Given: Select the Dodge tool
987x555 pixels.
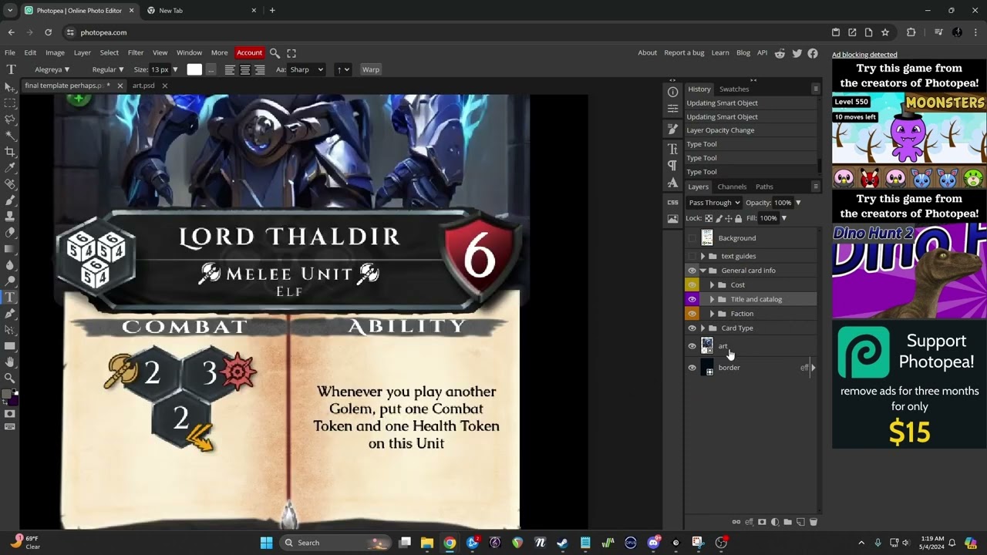Looking at the screenshot, I should [x=10, y=281].
